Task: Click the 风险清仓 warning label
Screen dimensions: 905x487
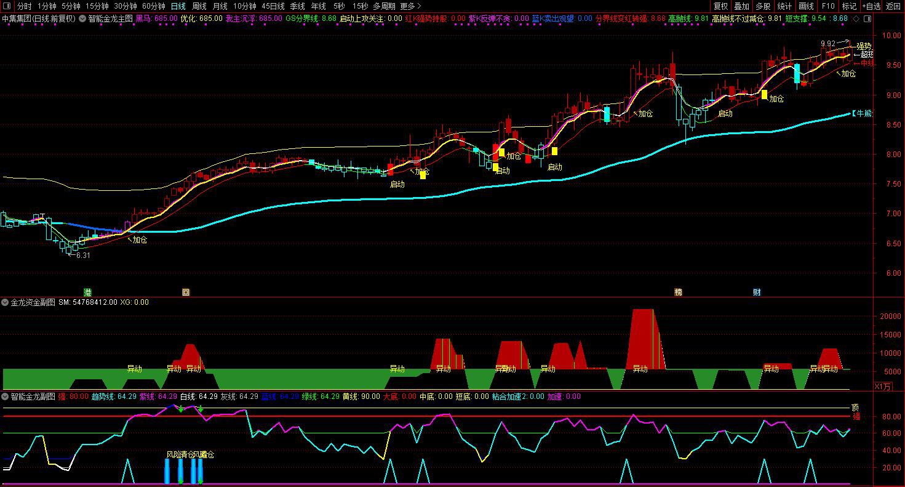Action: pyautogui.click(x=181, y=454)
